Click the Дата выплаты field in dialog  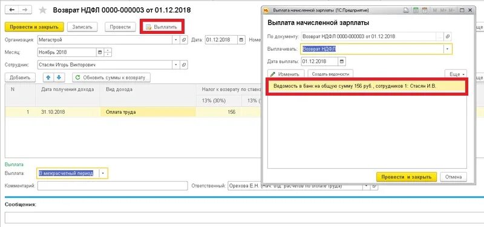click(319, 61)
